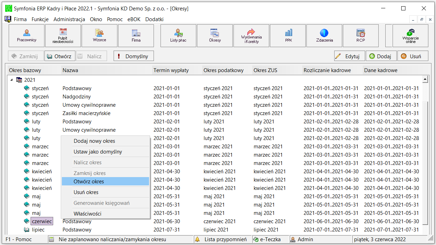Collapse the 2021 year tree node
The image size is (436, 245).
click(x=11, y=80)
